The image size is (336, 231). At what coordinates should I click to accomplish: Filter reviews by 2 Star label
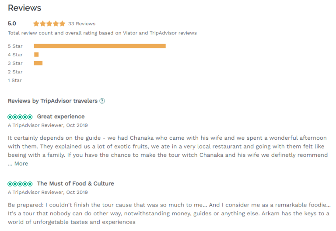coord(15,72)
